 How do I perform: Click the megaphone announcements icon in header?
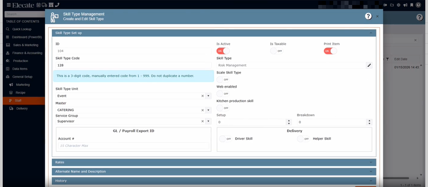(x=405, y=5)
